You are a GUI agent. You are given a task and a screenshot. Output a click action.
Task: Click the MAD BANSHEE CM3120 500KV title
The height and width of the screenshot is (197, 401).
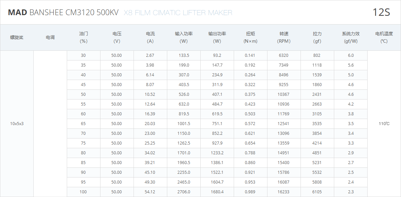[63, 12]
